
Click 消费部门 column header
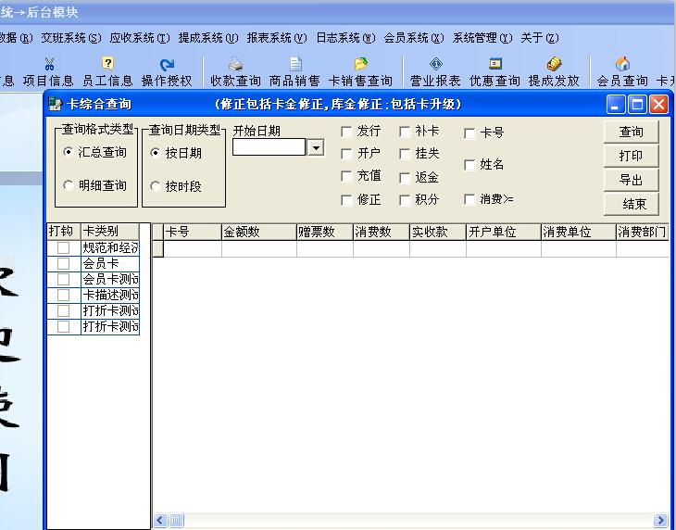point(643,232)
